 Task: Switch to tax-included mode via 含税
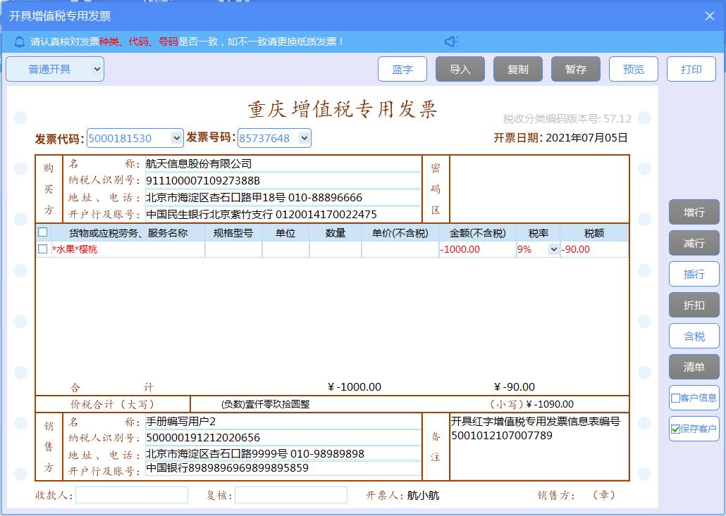coord(694,336)
